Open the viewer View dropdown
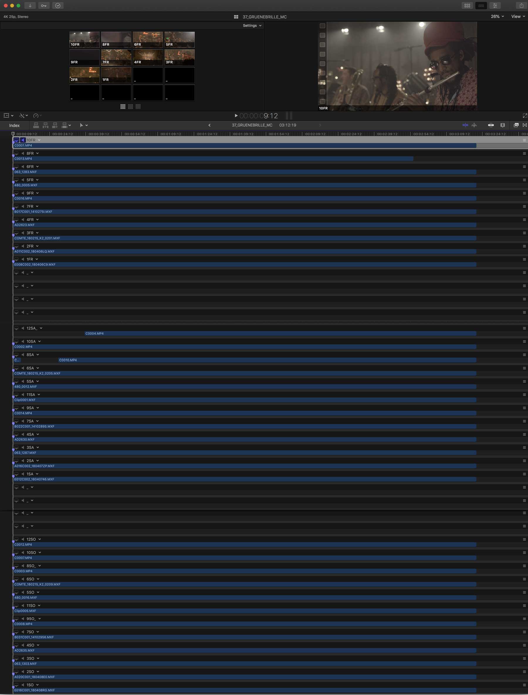Image resolution: width=528 pixels, height=695 pixels. pyautogui.click(x=518, y=16)
